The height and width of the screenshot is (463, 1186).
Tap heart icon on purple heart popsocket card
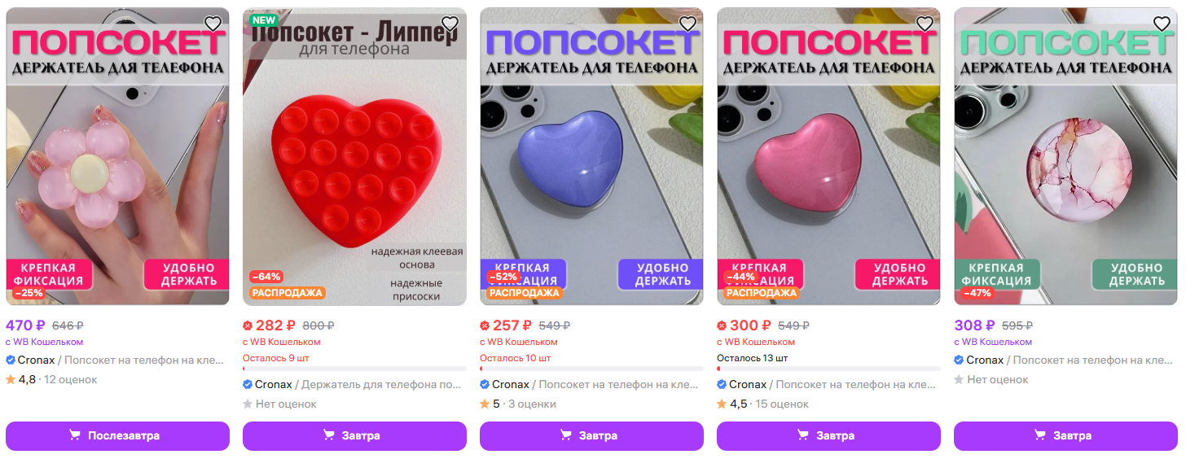(687, 24)
